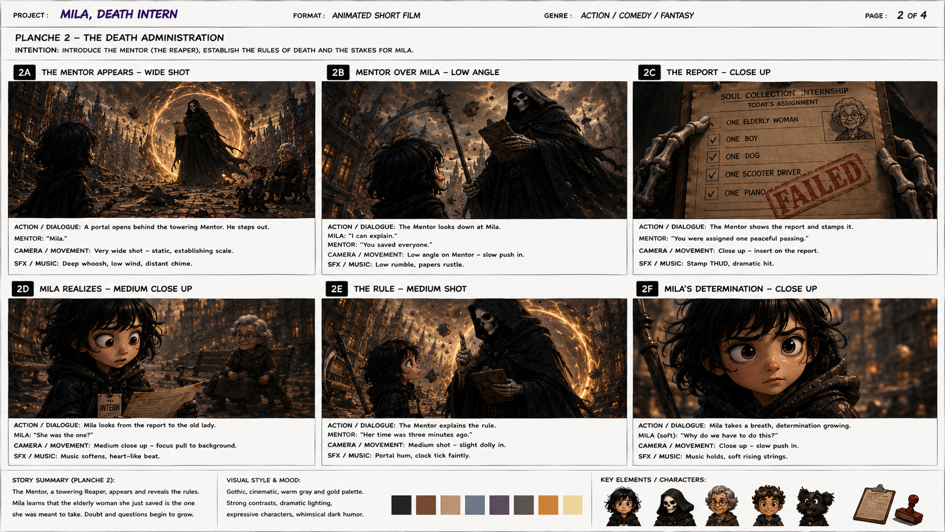
Task: Click the 2C panel number badge
Action: (x=649, y=72)
